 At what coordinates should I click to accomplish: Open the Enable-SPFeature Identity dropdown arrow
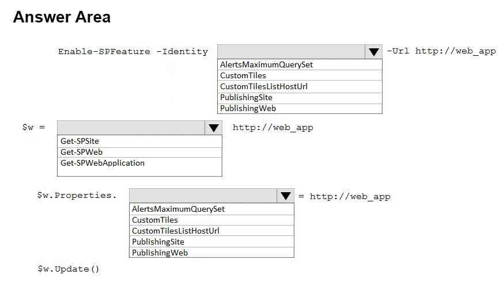click(374, 52)
